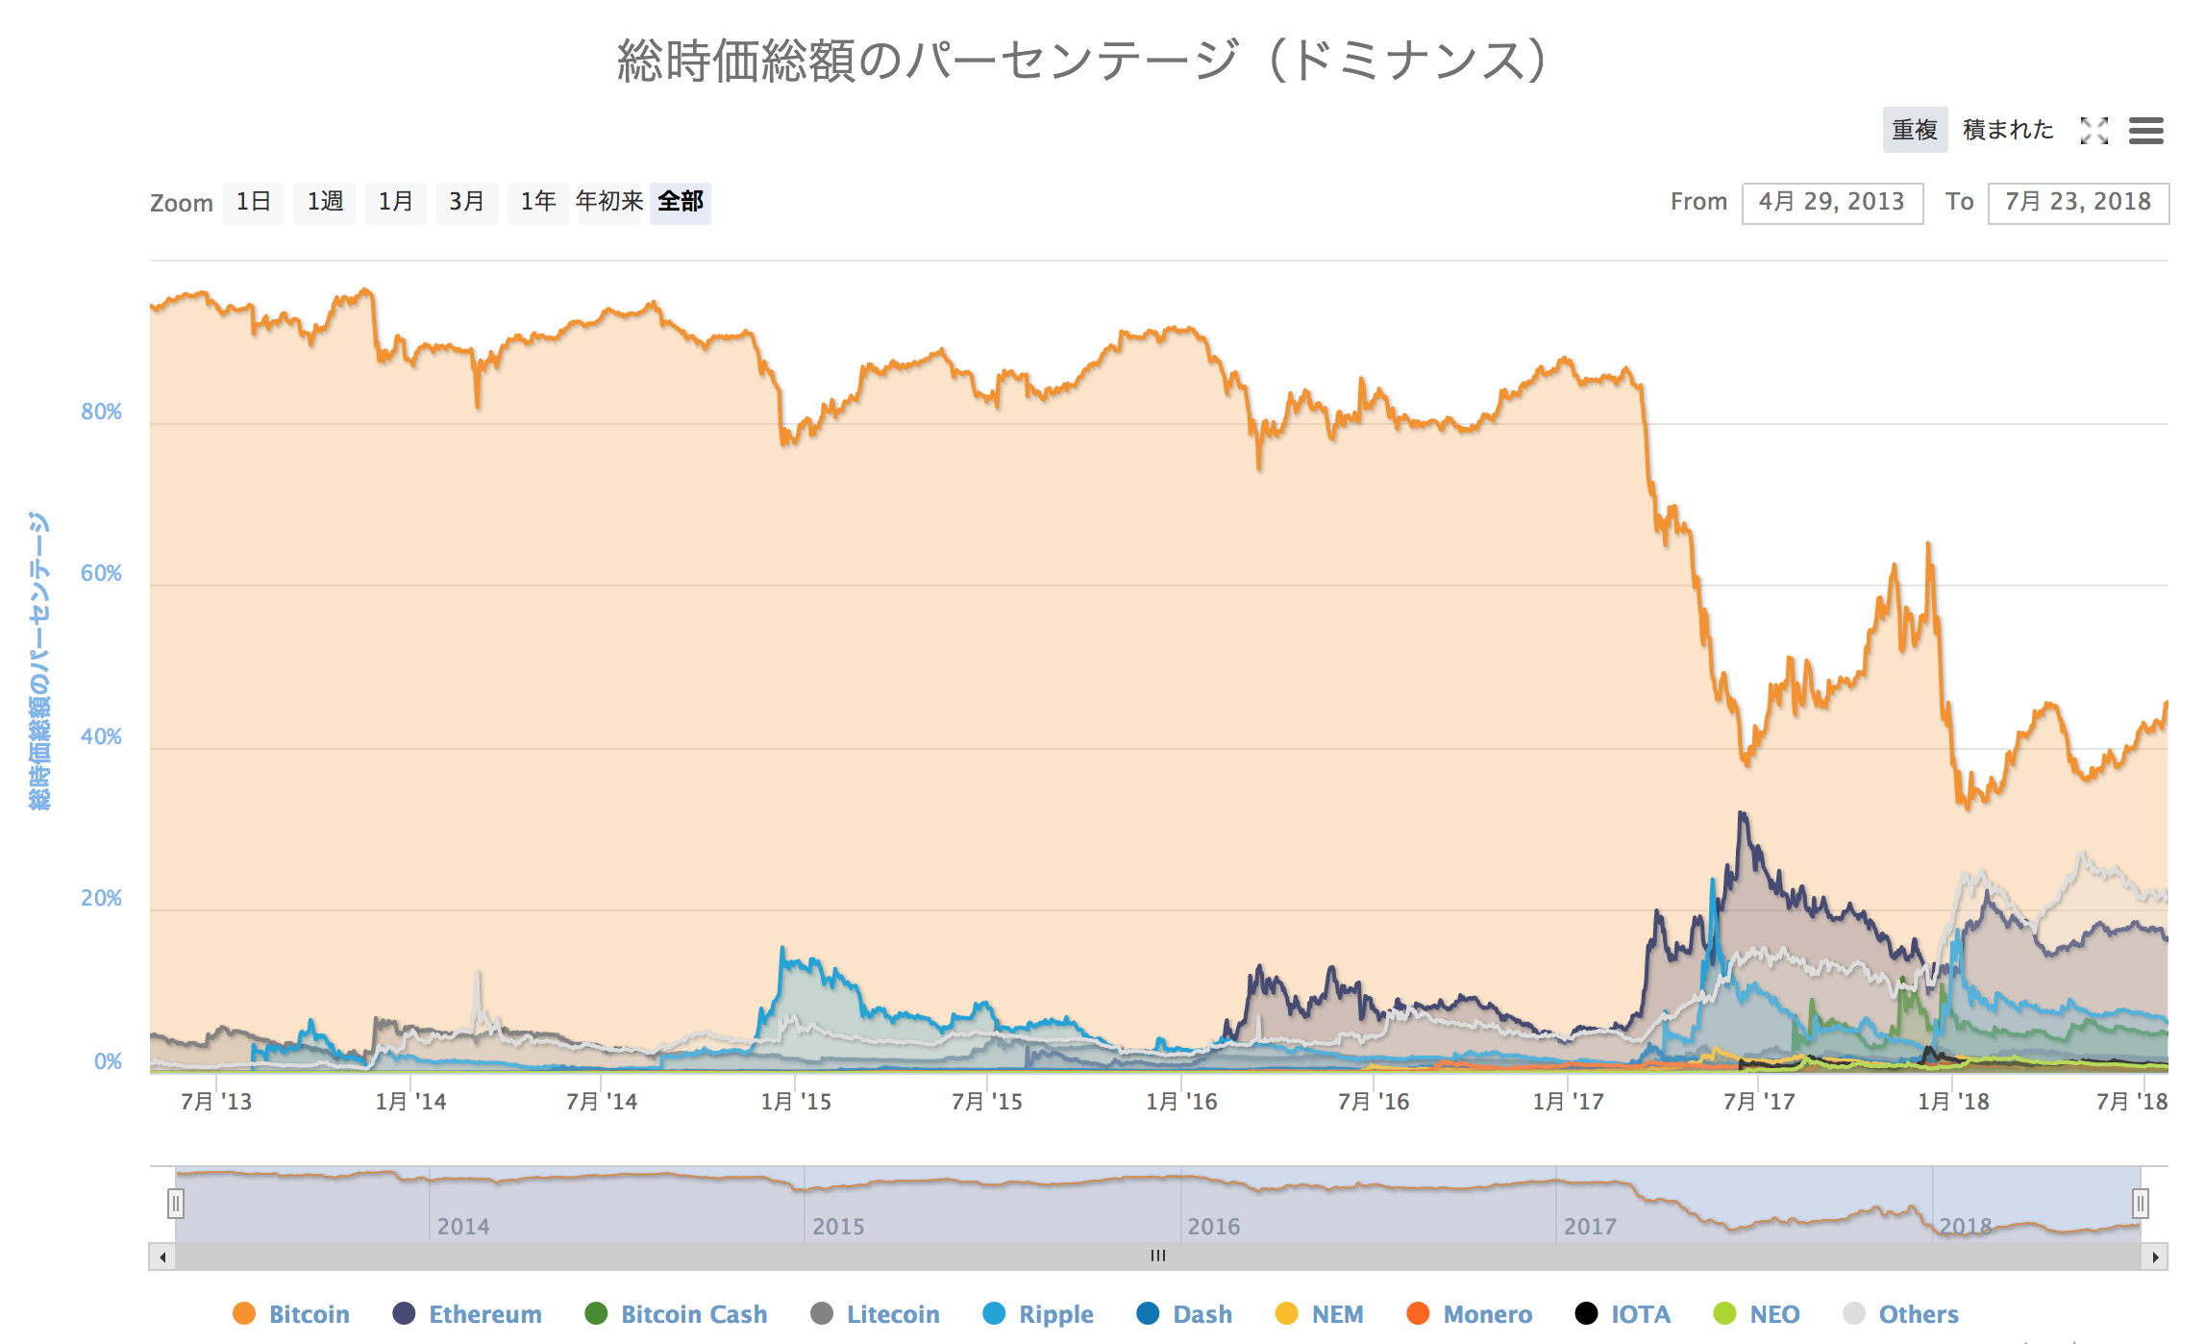The image size is (2205, 1344).
Task: Set zoom range to 1年
Action: [x=537, y=202]
